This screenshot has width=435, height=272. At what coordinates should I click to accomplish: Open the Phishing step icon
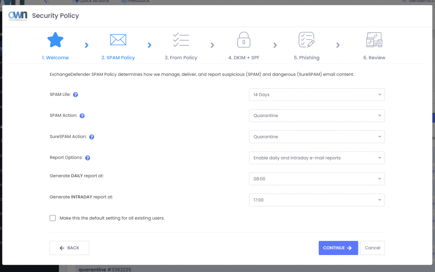[307, 40]
